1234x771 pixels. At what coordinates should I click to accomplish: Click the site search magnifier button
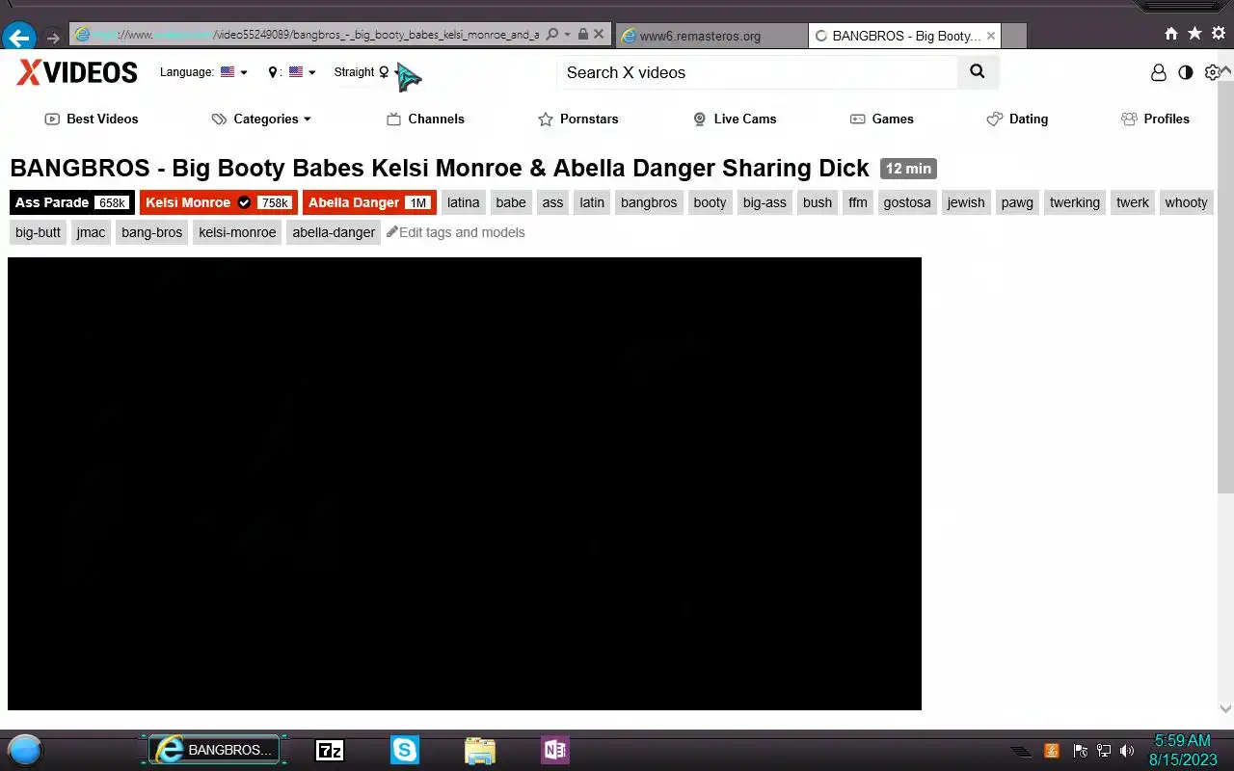coord(978,72)
